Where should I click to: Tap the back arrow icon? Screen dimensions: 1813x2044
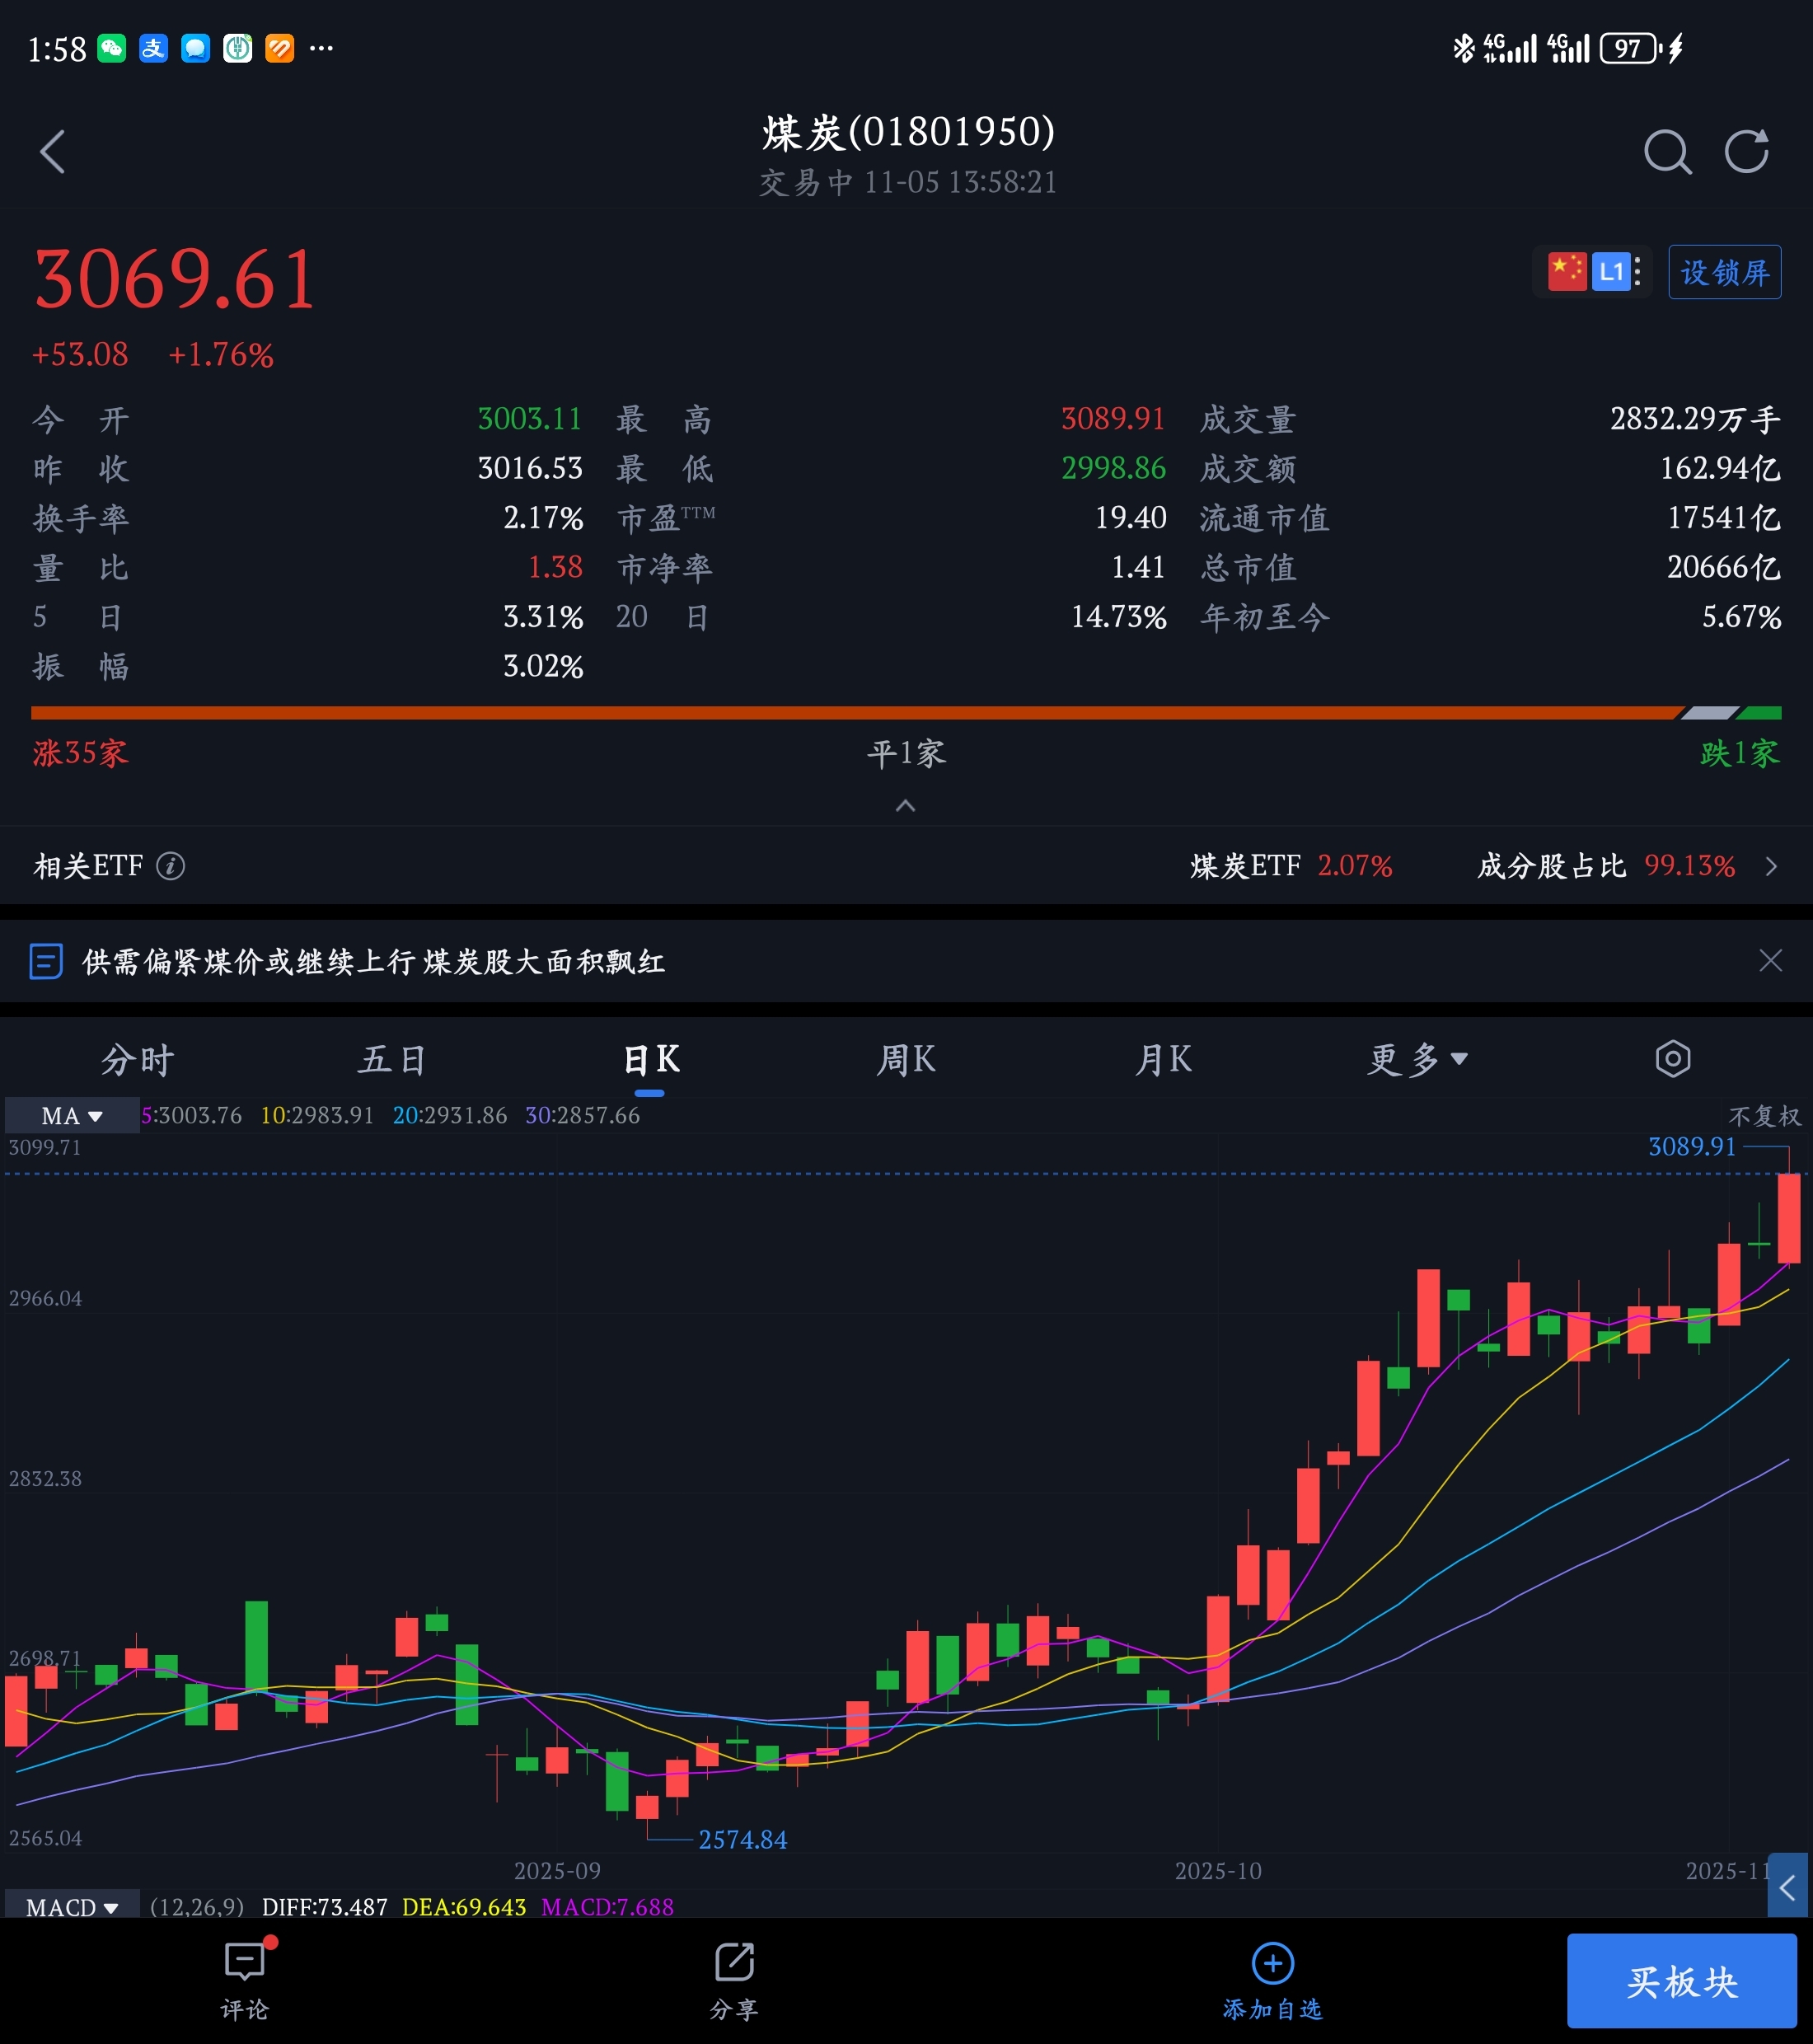pos(52,152)
